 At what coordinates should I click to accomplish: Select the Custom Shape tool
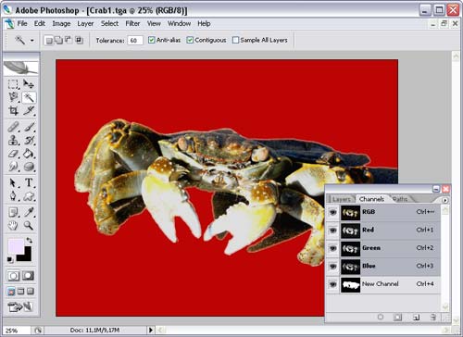(29, 196)
